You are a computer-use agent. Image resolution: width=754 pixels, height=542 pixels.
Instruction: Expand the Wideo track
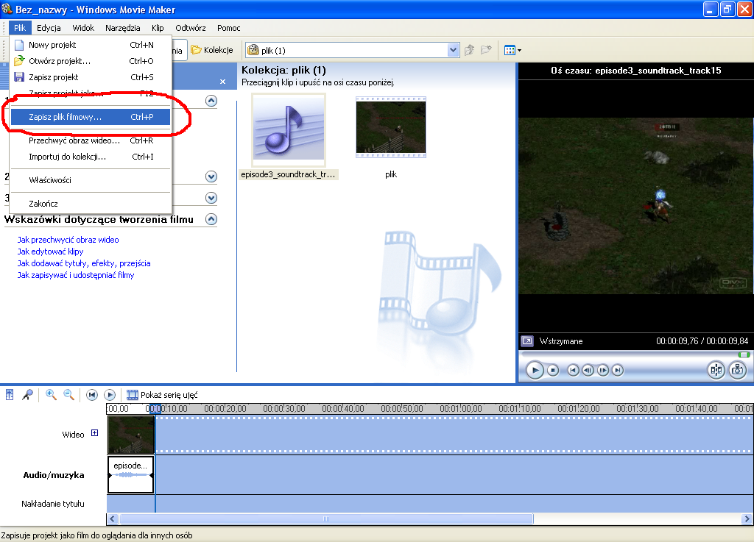tap(94, 434)
